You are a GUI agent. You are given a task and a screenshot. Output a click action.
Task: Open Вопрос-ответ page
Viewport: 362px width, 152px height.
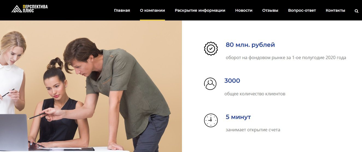[x=302, y=10]
